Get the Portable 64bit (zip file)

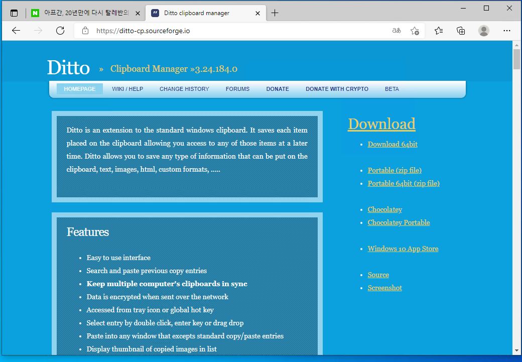(x=404, y=183)
